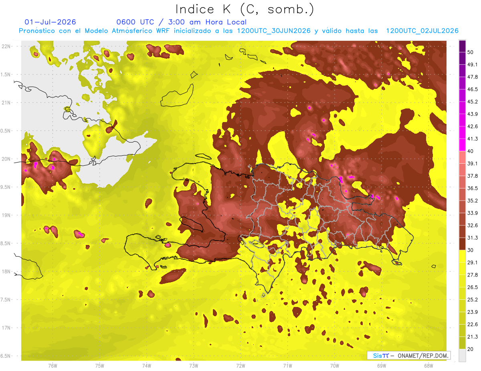Click the '75W' longitude axis label
Viewport: 481px width, 371px height.
[x=100, y=366]
